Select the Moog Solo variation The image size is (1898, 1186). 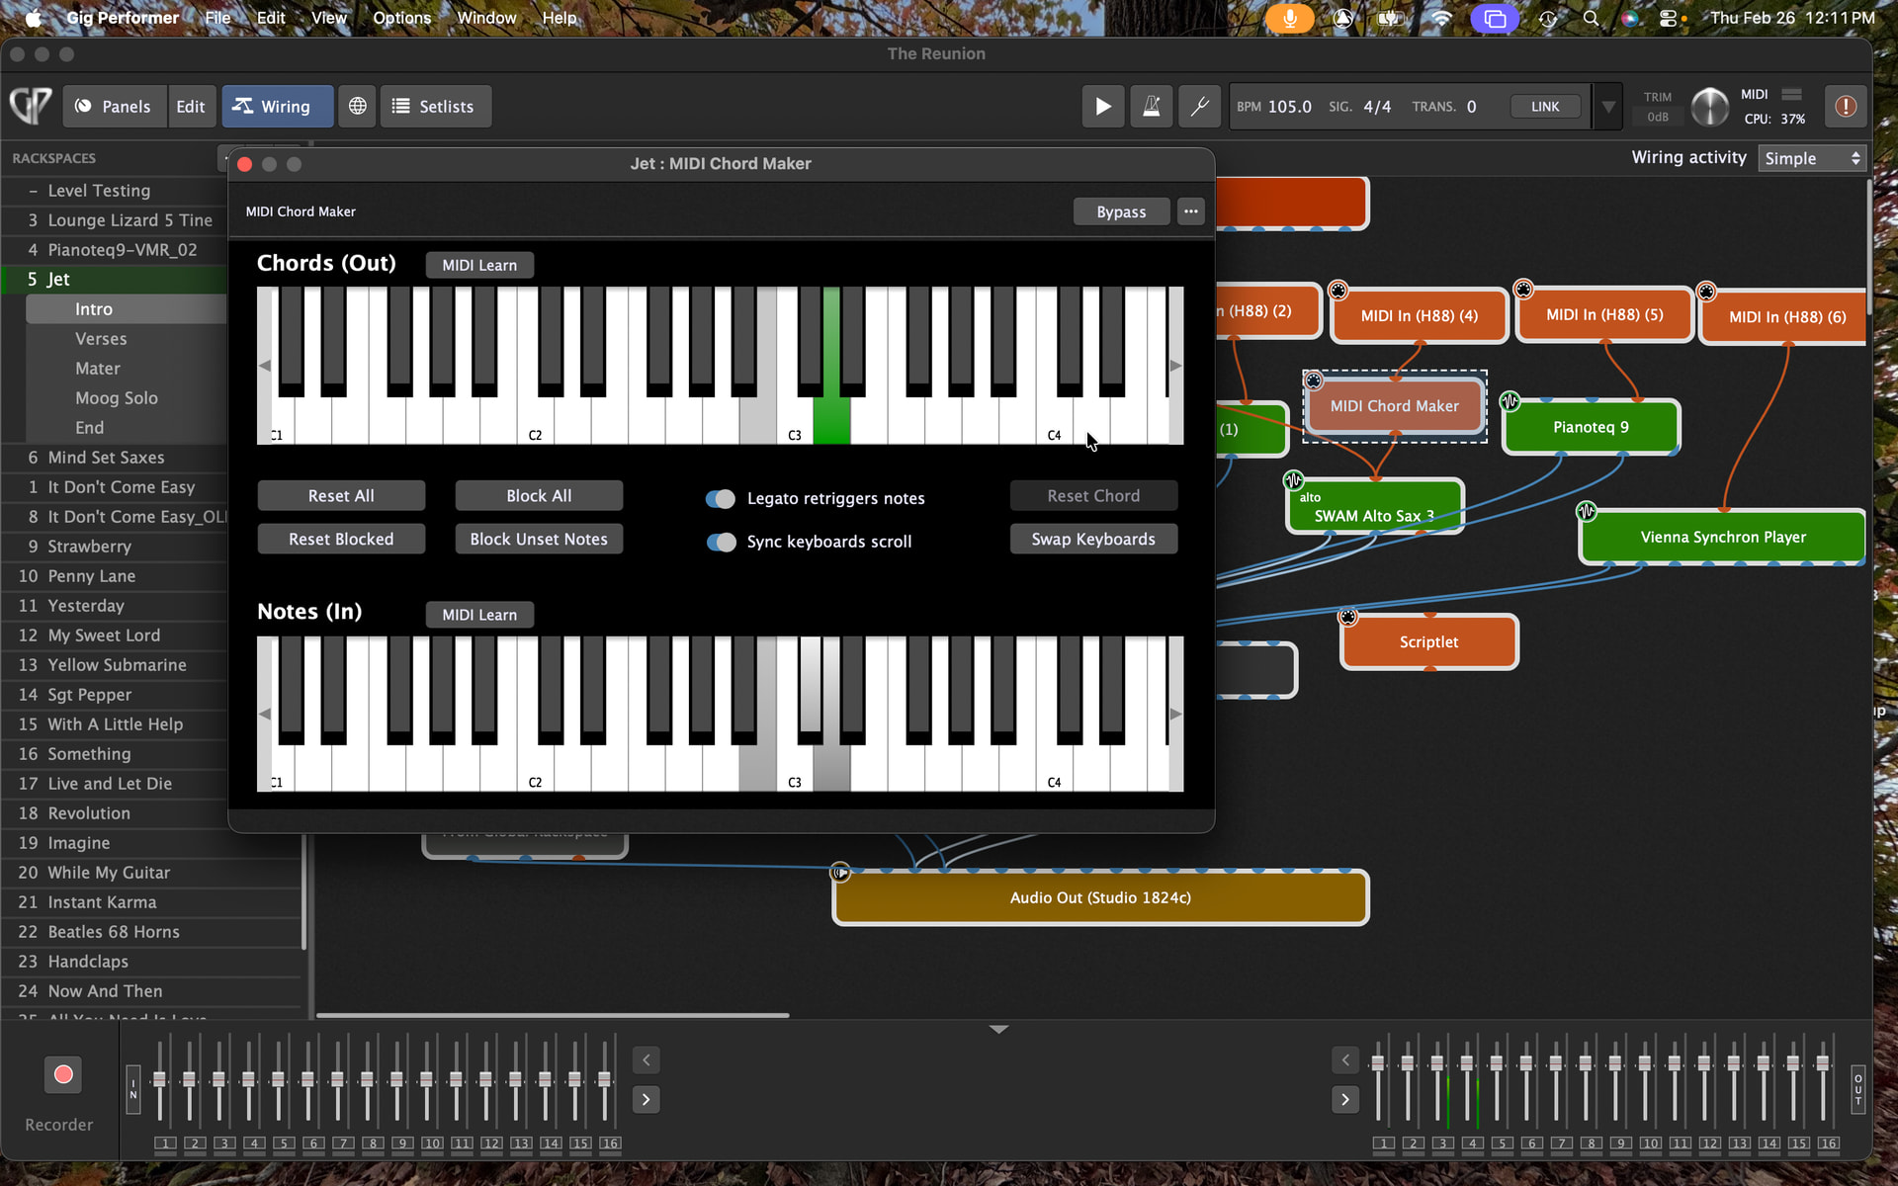(117, 398)
